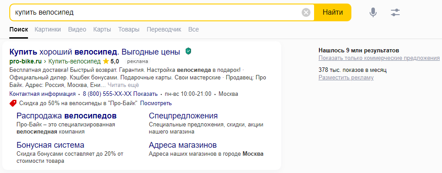Switch to the Картинки tab
Image resolution: width=442 pixels, height=173 pixels.
(x=48, y=29)
